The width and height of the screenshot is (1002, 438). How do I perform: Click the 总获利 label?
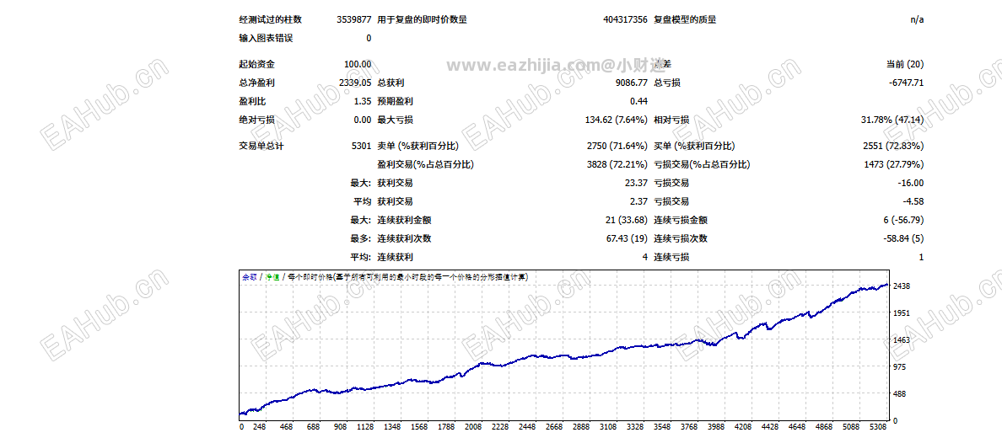point(391,83)
